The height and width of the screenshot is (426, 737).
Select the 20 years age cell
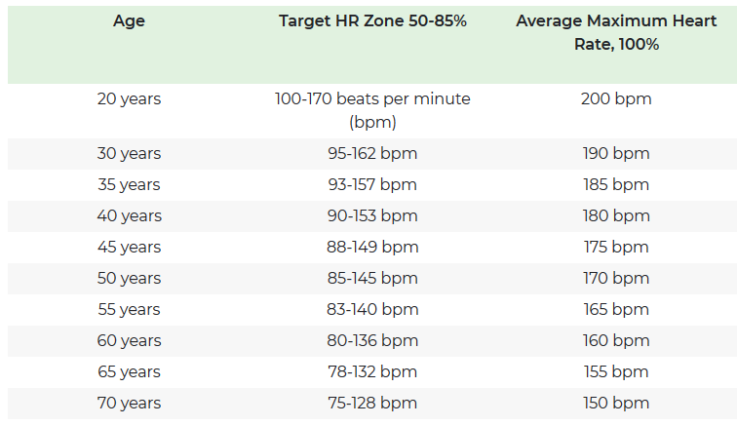click(129, 98)
